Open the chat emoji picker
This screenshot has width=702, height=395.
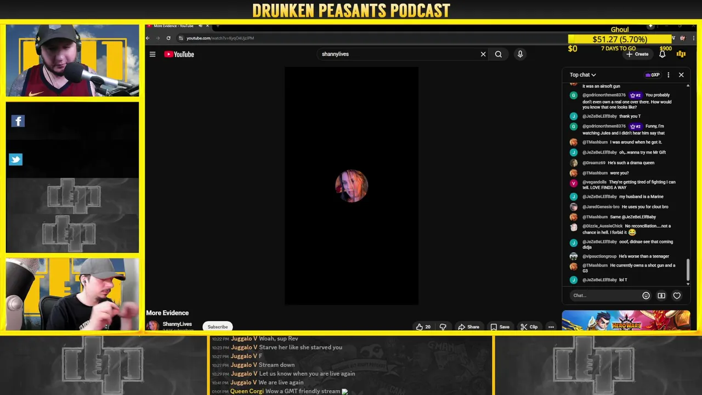point(646,295)
